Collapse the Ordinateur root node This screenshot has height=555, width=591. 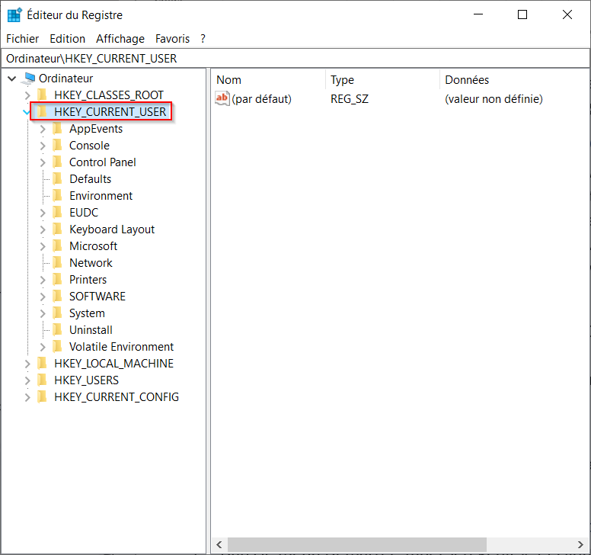tap(12, 79)
